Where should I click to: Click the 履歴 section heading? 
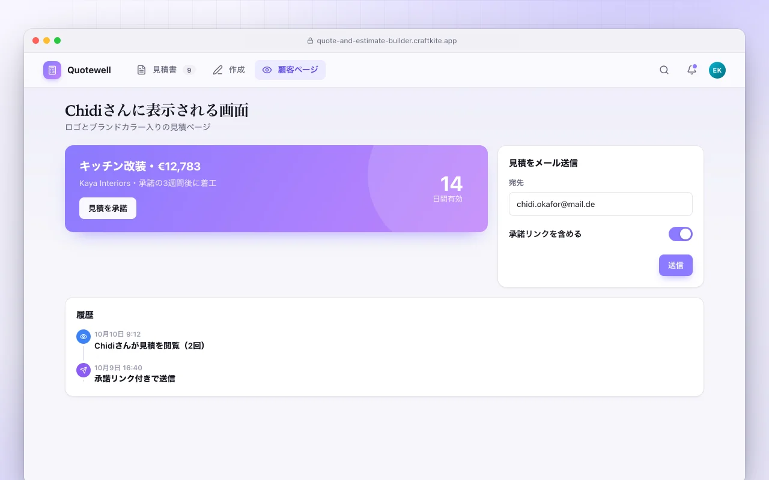point(85,314)
